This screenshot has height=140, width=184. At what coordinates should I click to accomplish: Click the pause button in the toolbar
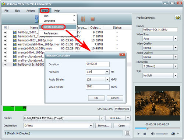(83, 19)
